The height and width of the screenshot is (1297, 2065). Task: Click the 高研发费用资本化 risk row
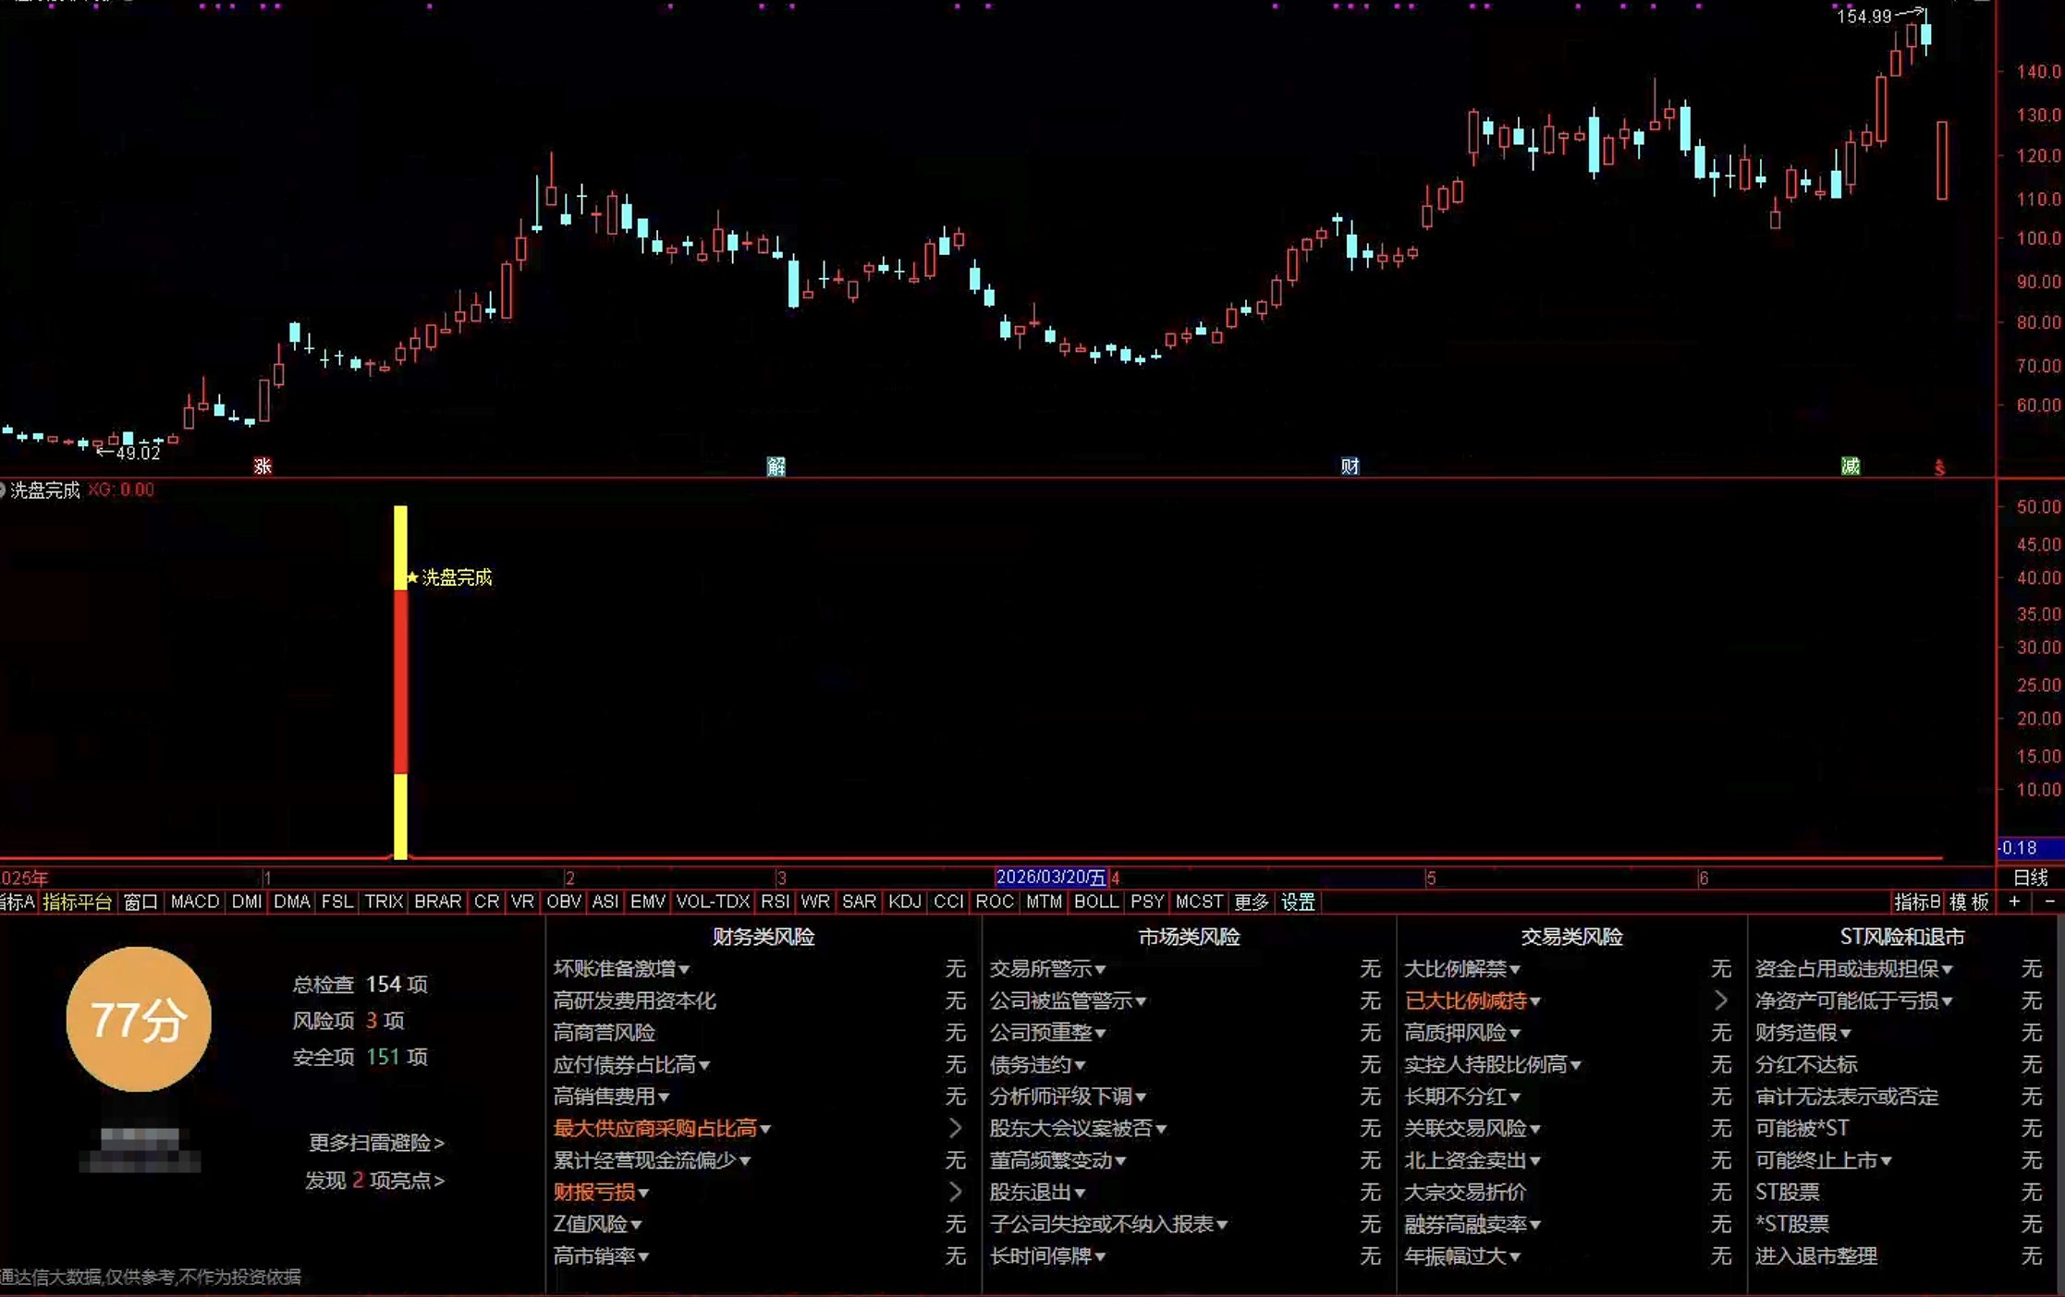click(759, 1000)
